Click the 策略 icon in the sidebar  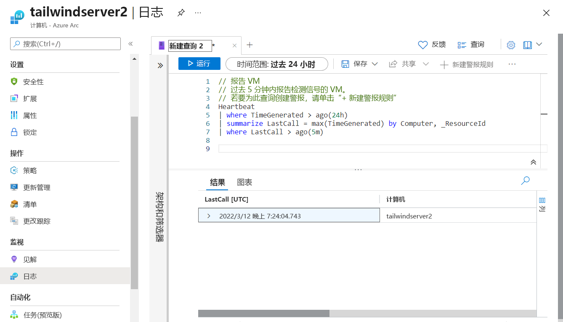14,170
